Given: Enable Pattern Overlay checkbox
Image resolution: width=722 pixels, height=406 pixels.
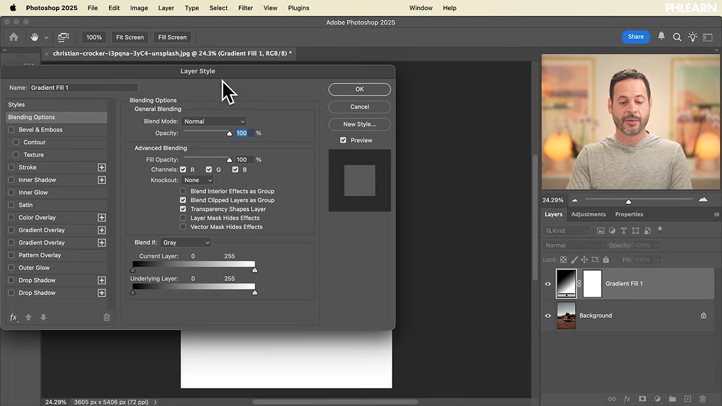Looking at the screenshot, I should [x=11, y=255].
